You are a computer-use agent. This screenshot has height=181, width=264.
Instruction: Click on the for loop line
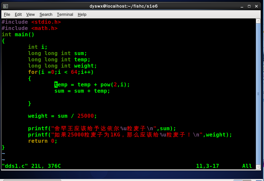(61, 72)
